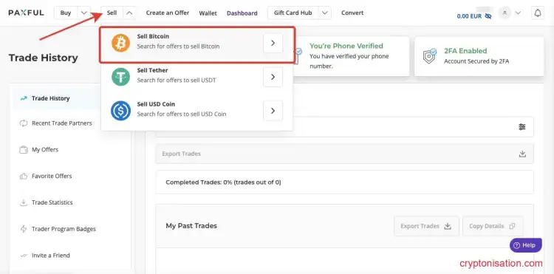Click the download icon in Export Trades bar
554x274 pixels.
(x=522, y=154)
